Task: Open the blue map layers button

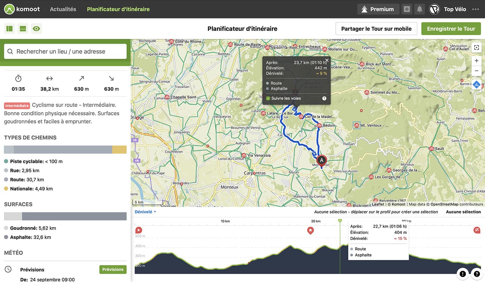Action: click(476, 85)
